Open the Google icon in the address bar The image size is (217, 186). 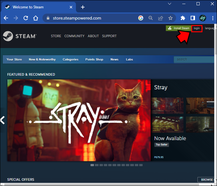click(x=141, y=18)
